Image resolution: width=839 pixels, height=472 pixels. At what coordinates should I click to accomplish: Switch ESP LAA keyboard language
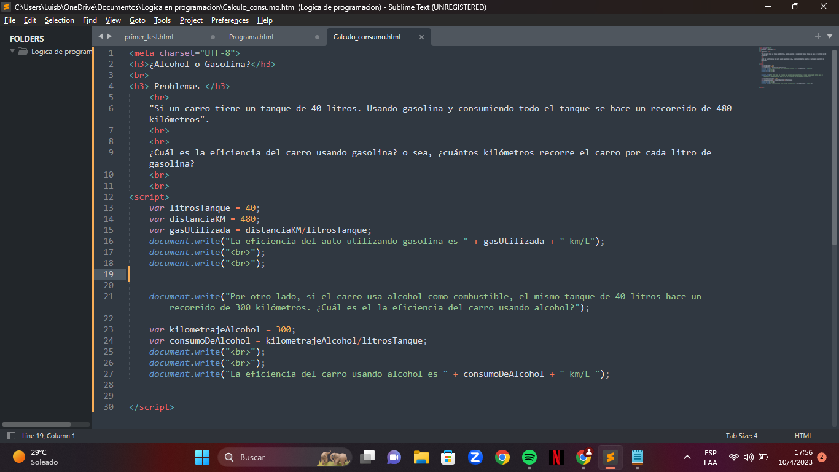click(711, 457)
